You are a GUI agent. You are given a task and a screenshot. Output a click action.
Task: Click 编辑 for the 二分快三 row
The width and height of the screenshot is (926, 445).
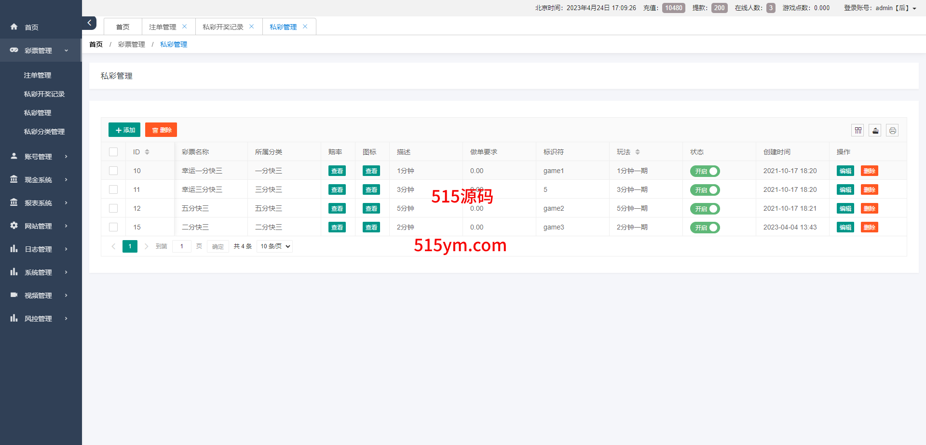[845, 228]
